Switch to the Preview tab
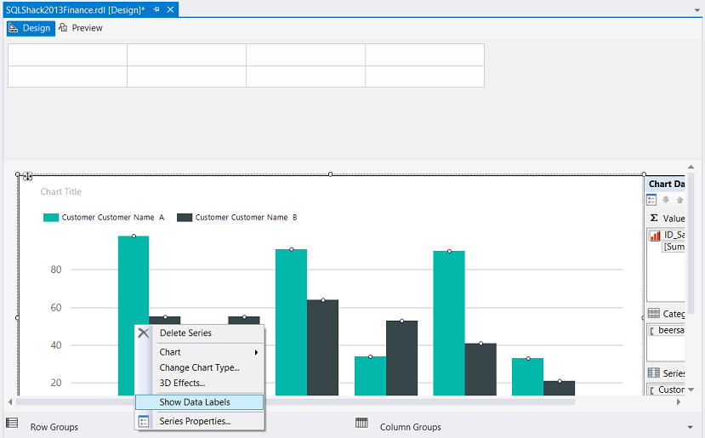 (80, 28)
